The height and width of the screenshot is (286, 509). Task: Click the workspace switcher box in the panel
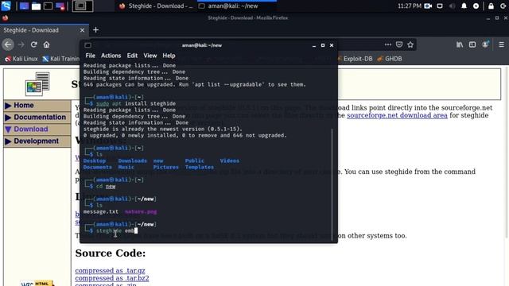[x=83, y=6]
